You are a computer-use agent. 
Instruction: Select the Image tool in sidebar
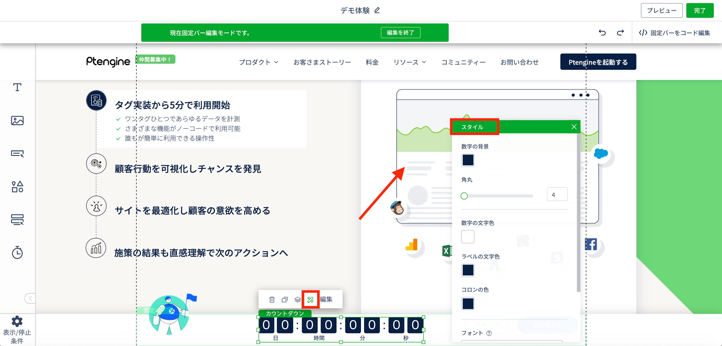click(x=17, y=120)
